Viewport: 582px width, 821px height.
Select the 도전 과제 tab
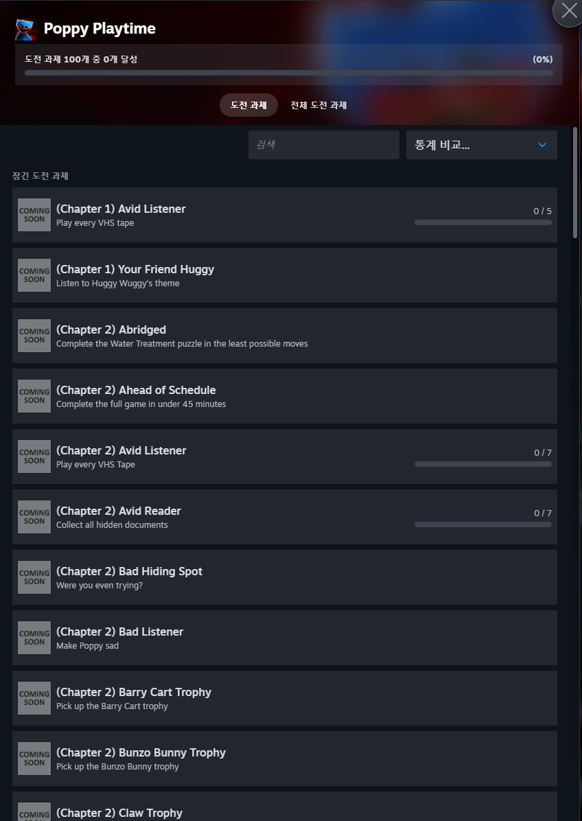(248, 105)
